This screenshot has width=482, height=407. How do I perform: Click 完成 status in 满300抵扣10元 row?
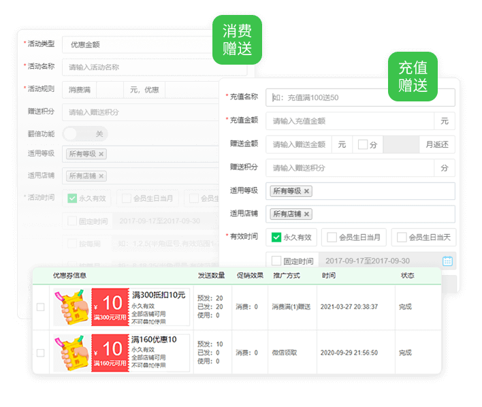405,307
